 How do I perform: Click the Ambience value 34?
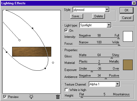click(x=99, y=76)
